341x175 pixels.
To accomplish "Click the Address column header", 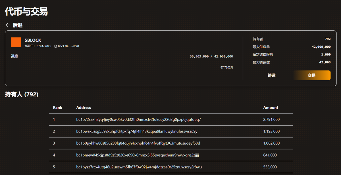I will point(84,107).
